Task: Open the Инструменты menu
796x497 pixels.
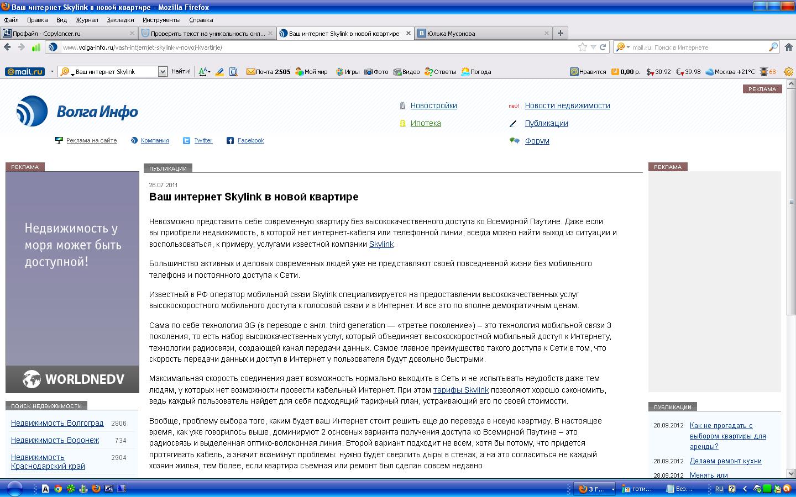Action: (161, 20)
